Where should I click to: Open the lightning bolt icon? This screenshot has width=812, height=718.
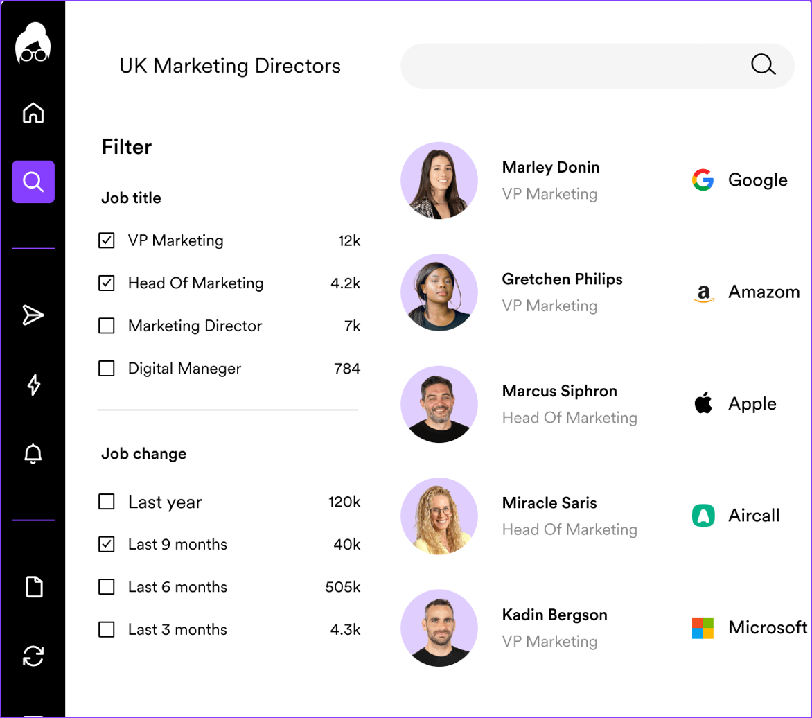click(34, 385)
